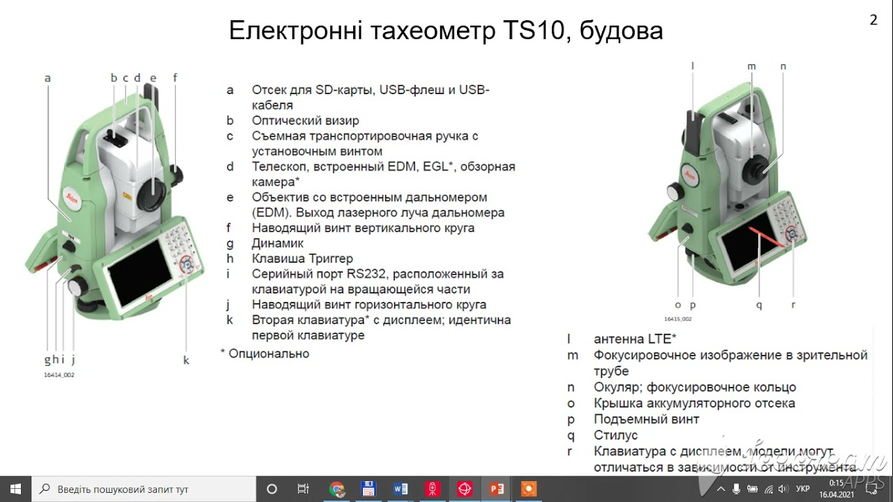Click the footnote '* Опционально'
The image size is (893, 502).
pos(265,353)
